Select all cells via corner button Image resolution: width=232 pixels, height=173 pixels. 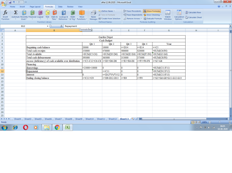click(x=2, y=30)
